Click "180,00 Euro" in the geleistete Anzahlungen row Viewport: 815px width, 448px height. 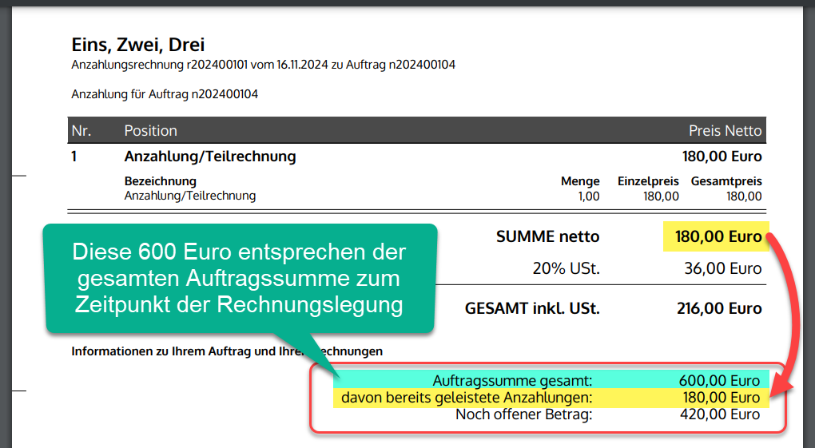coord(722,398)
